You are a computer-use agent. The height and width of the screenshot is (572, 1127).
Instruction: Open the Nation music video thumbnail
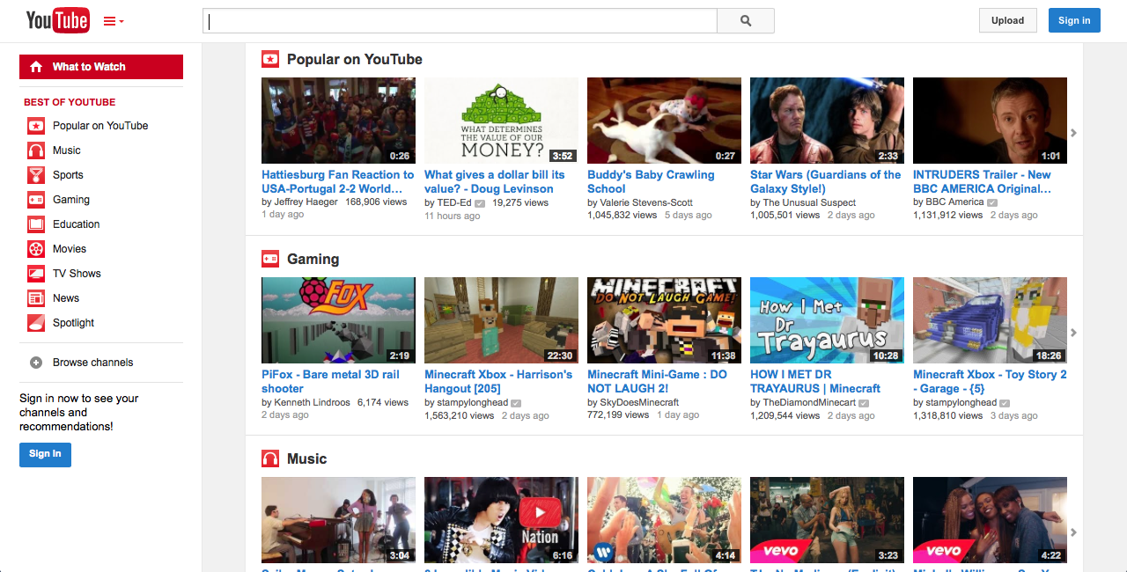tap(501, 520)
